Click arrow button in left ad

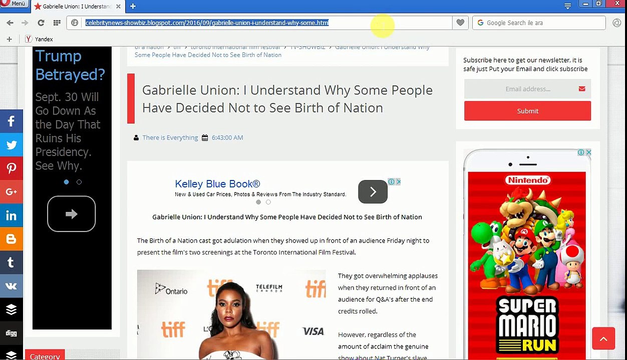pyautogui.click(x=71, y=214)
